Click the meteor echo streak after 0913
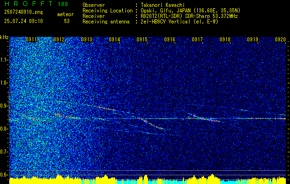Screen dimensions: 290x184 coord(106,109)
